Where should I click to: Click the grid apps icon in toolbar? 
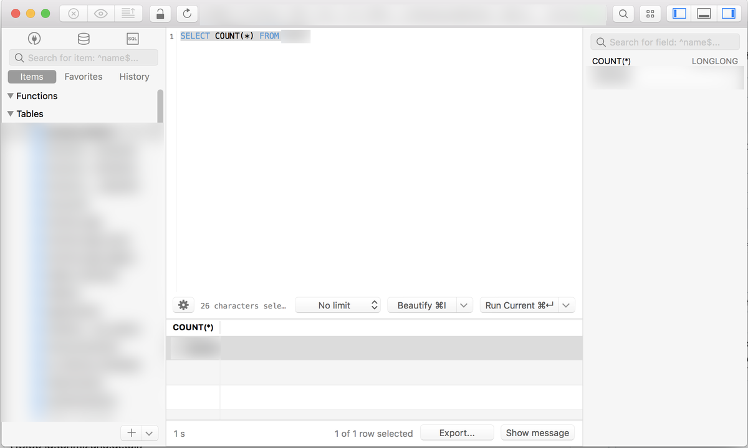[x=650, y=13]
